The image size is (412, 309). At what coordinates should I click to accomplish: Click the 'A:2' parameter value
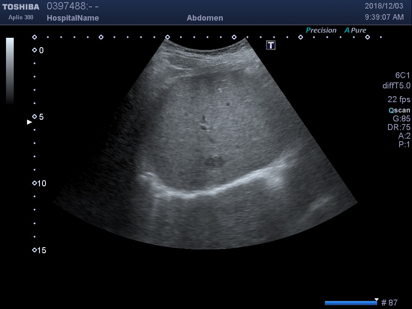point(404,136)
